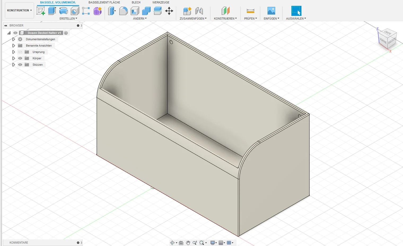Screen dimensions: 403x246
Task: Switch to the BASISELEMENT FLÄCHE tab
Action: pyautogui.click(x=104, y=2)
